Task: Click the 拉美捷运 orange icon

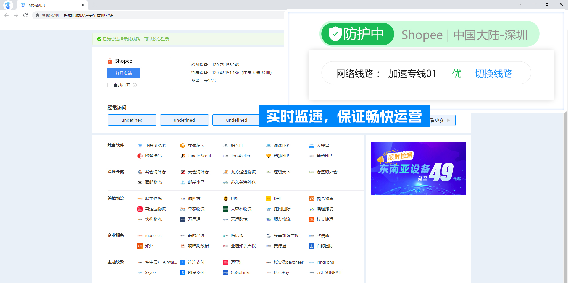Action: point(312,219)
